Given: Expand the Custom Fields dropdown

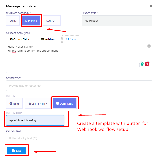Looking at the screenshot, I should coord(21,39).
